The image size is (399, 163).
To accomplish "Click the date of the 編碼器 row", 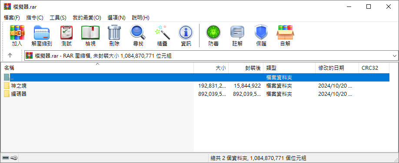I will (x=335, y=94).
